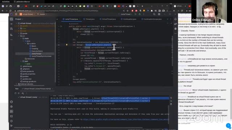Open the Problems tool window icon
This screenshot has width=232, height=130.
pyautogui.click(x=11, y=121)
